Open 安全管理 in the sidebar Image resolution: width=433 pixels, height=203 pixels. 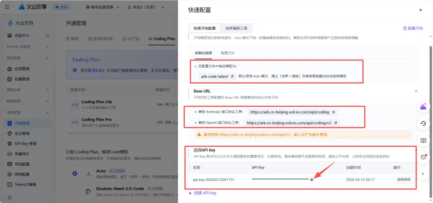[22, 134]
